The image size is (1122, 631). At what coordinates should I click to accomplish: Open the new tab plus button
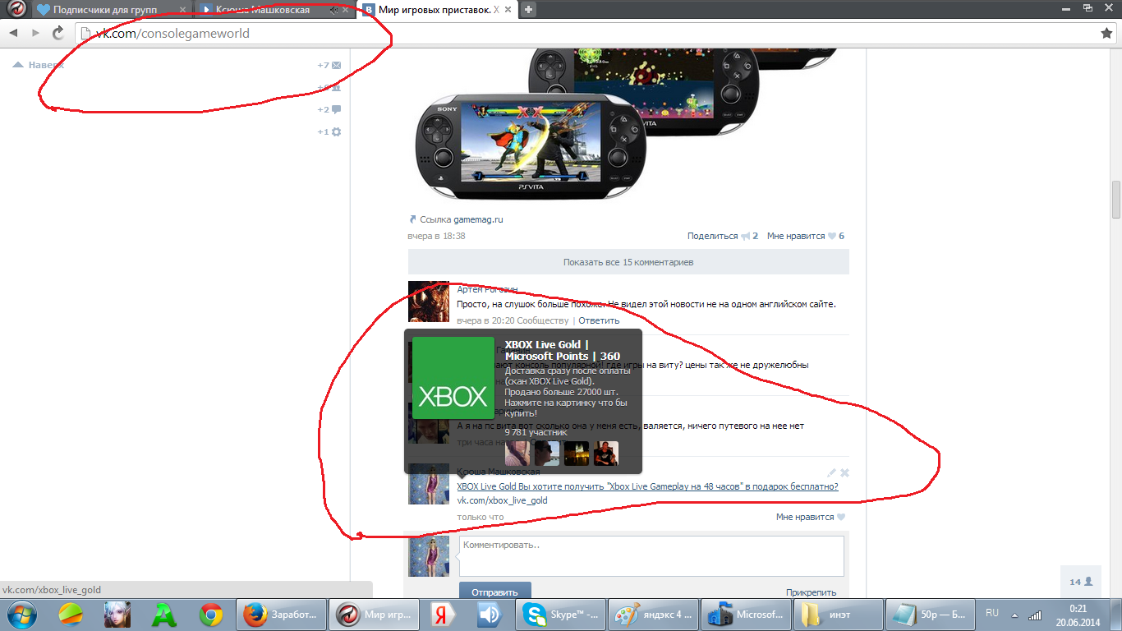click(x=528, y=10)
